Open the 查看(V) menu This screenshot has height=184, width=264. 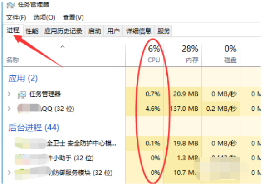(x=73, y=18)
